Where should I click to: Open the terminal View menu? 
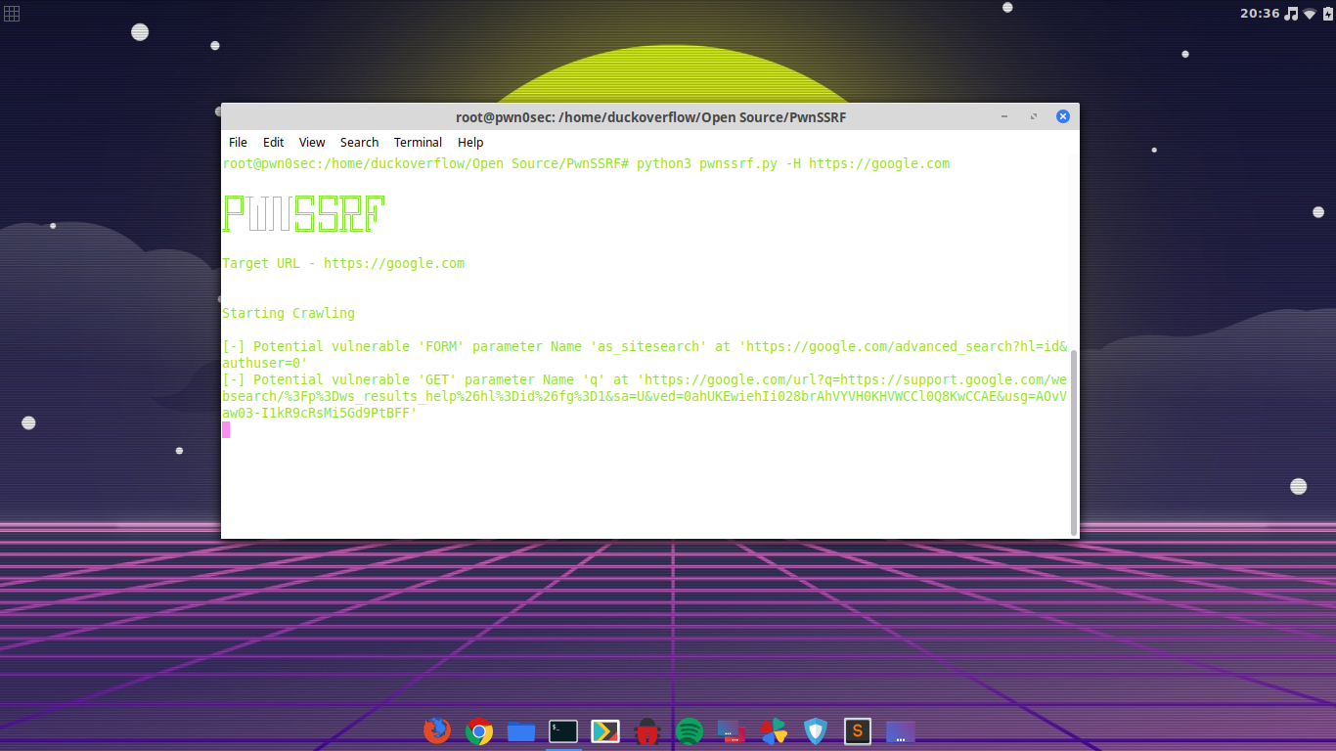coord(312,142)
